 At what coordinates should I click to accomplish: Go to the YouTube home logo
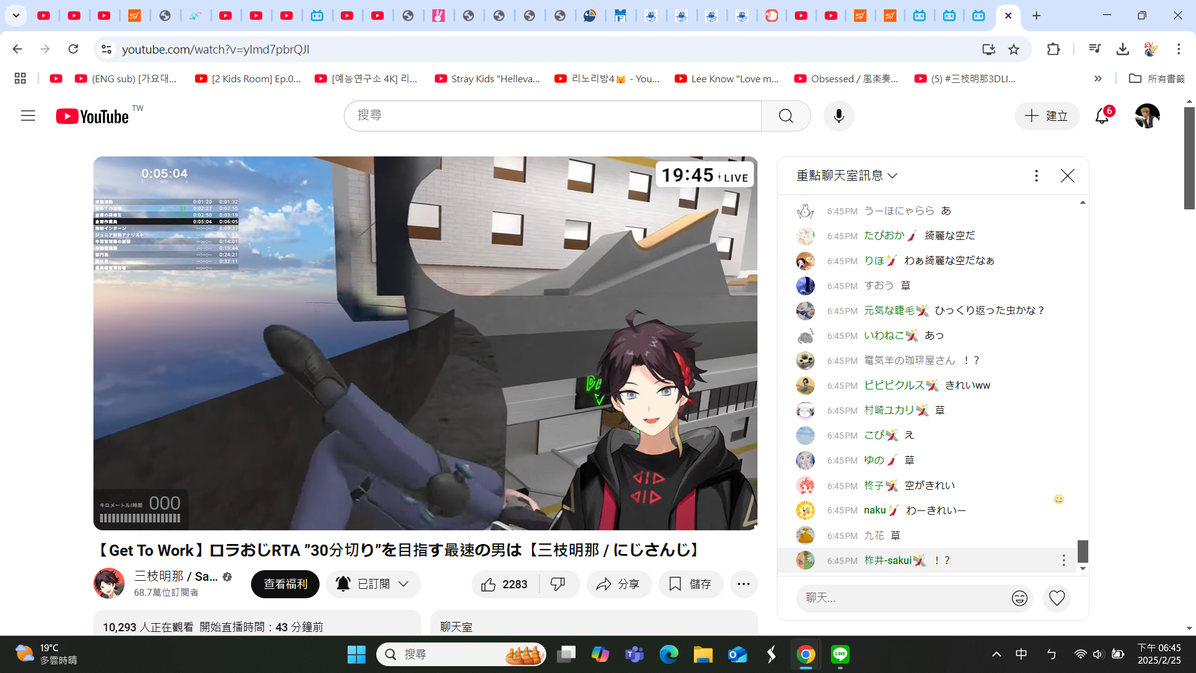92,117
